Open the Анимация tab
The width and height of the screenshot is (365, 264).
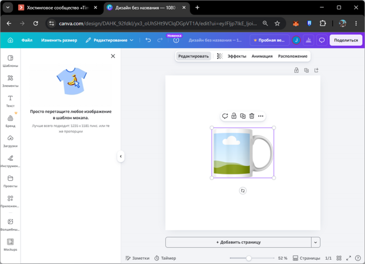(262, 56)
